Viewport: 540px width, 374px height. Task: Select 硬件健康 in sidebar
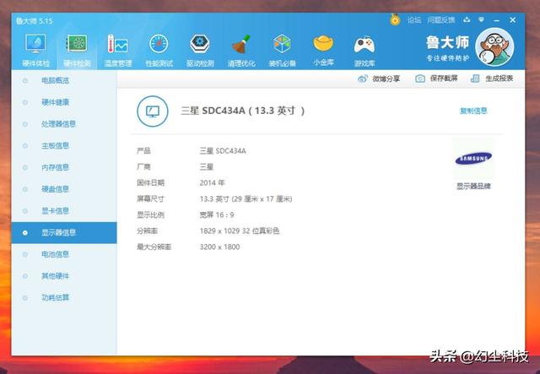(x=64, y=102)
